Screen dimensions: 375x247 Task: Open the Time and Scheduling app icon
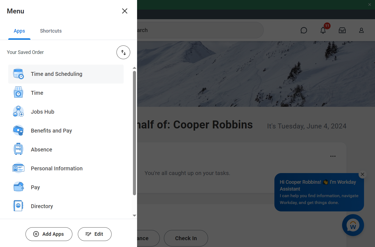coord(18,74)
